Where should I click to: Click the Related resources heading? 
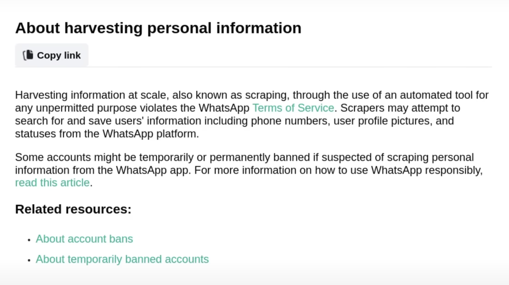74,209
